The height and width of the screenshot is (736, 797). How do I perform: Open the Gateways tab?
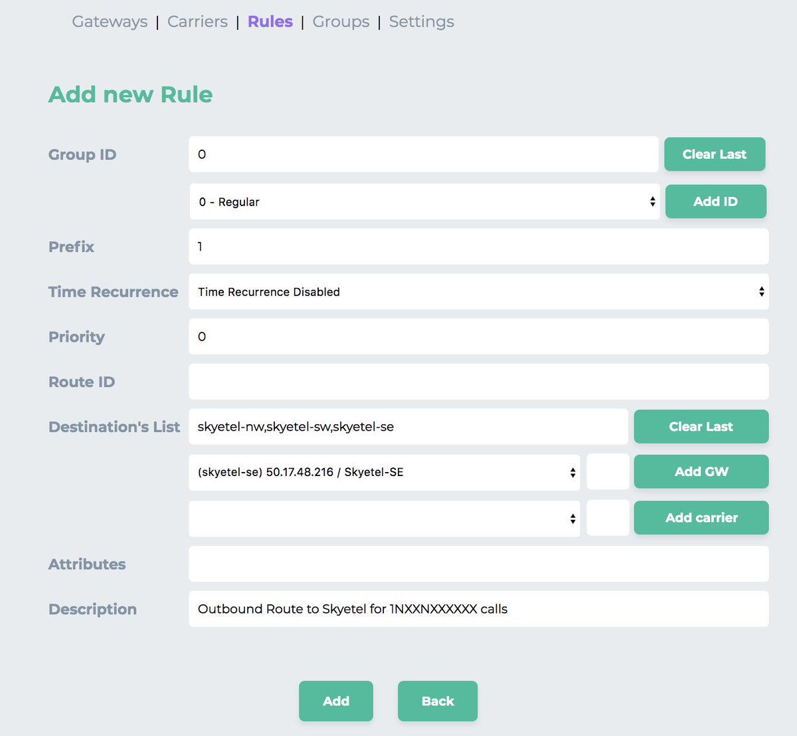coord(110,21)
